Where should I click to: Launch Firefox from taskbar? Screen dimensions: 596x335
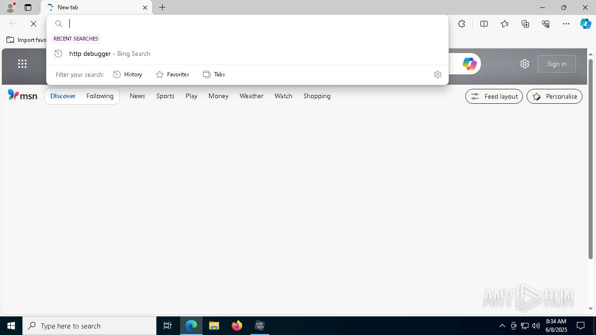coord(237,326)
